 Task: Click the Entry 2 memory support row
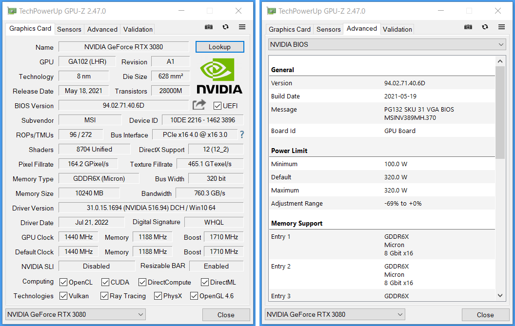[x=382, y=274]
